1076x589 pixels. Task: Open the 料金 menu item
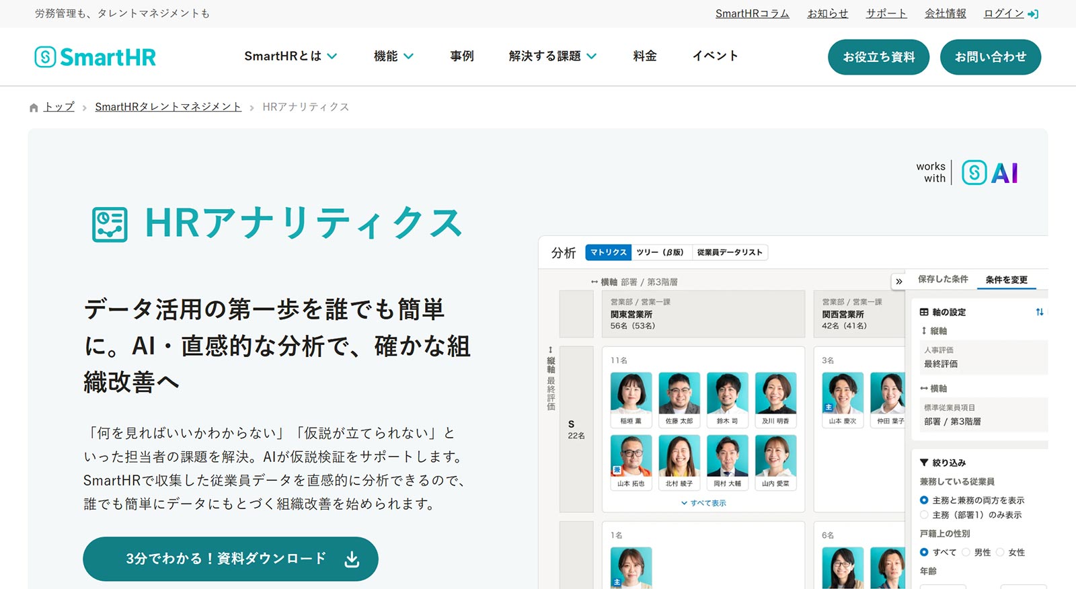click(645, 56)
